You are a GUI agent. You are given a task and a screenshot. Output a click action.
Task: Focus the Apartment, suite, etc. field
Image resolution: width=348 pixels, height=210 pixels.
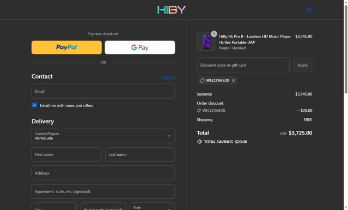(103, 192)
